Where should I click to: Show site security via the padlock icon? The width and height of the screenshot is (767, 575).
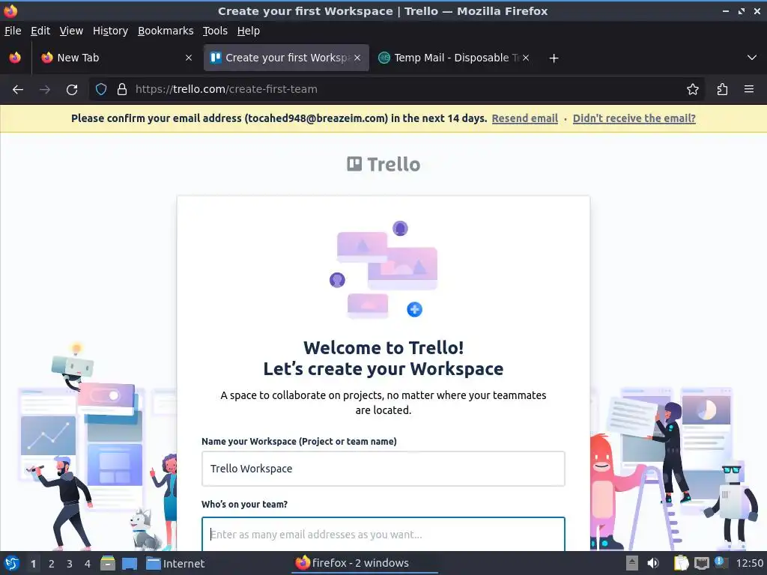click(122, 89)
